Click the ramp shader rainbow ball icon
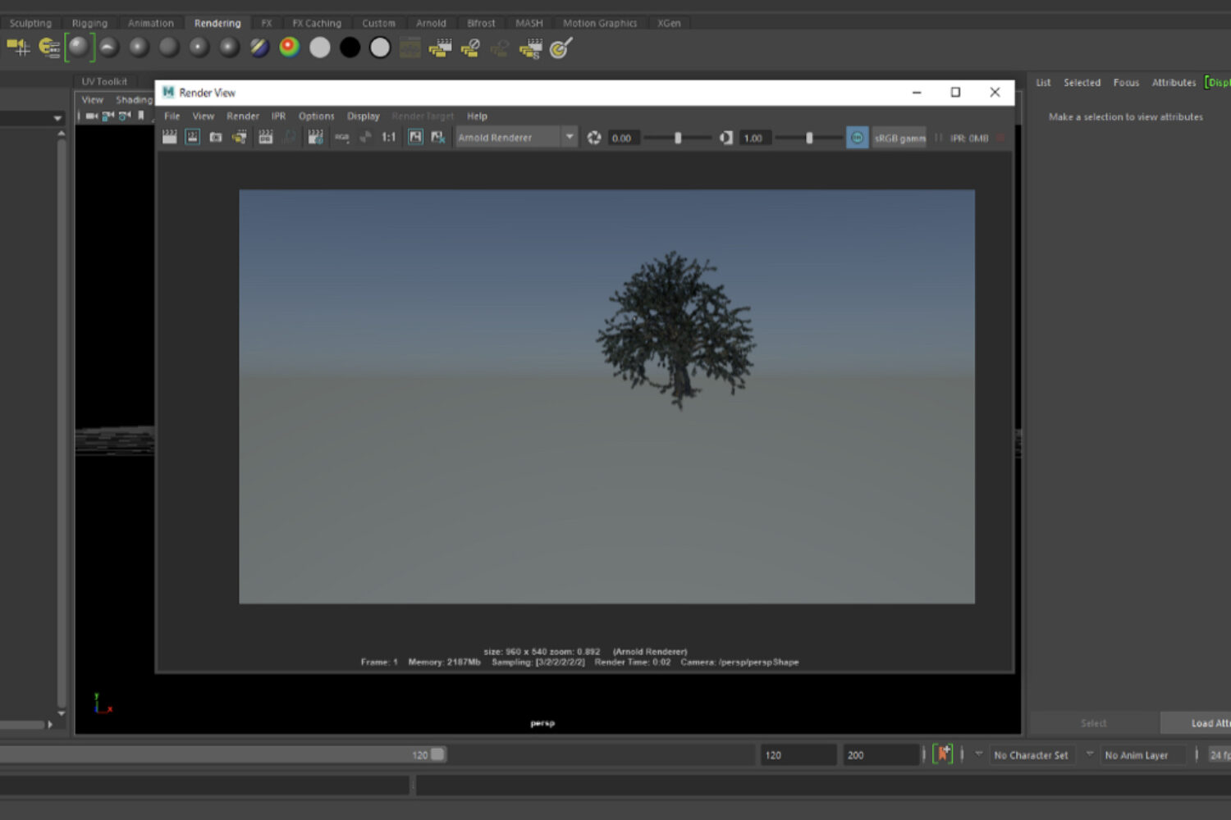The image size is (1231, 820). click(289, 48)
